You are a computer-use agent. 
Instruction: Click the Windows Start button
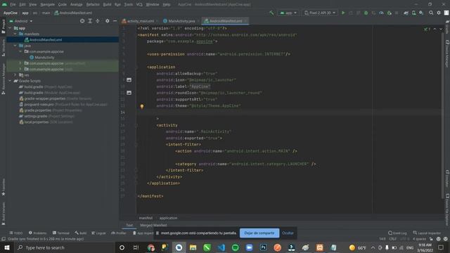(6, 247)
